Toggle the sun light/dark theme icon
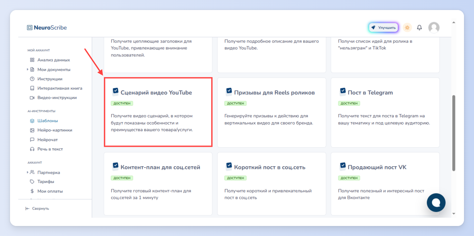474x236 pixels. [x=407, y=28]
